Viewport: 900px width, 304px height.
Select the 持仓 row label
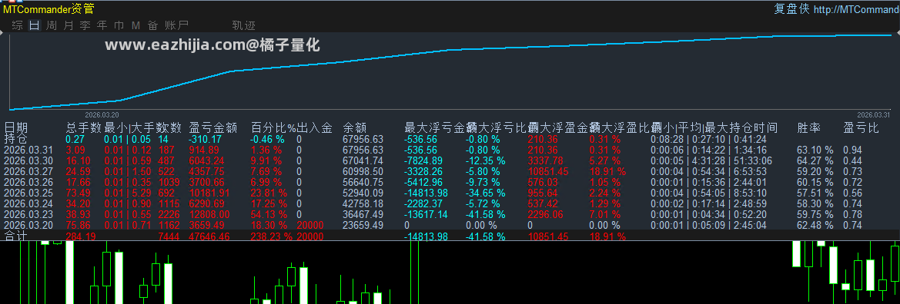(x=16, y=138)
